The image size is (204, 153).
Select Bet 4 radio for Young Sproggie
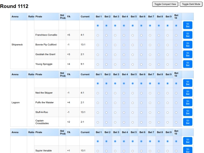(x=124, y=65)
